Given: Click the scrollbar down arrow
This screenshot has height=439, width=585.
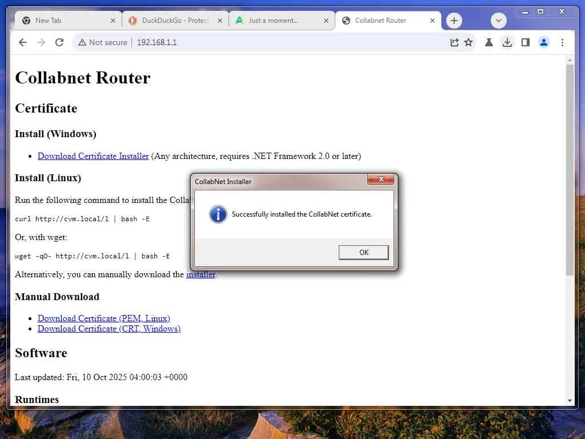Looking at the screenshot, I should (570, 401).
